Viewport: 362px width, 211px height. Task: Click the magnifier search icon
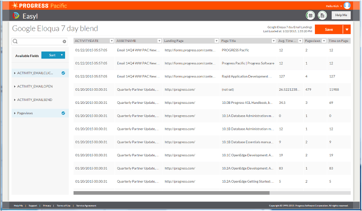click(16, 42)
